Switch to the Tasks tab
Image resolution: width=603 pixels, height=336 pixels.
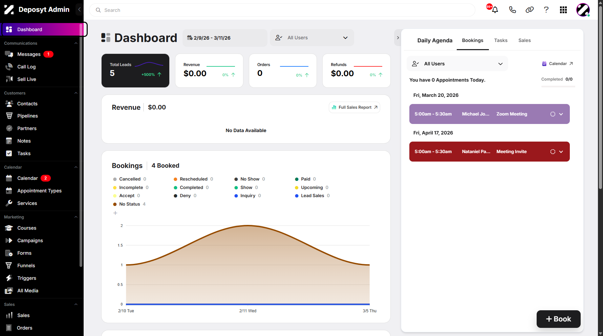501,40
